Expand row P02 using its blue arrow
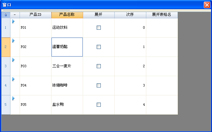 tap(13, 41)
